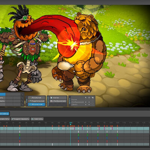
Task: Click the Изображения label in Options panel
Action: click(78, 102)
